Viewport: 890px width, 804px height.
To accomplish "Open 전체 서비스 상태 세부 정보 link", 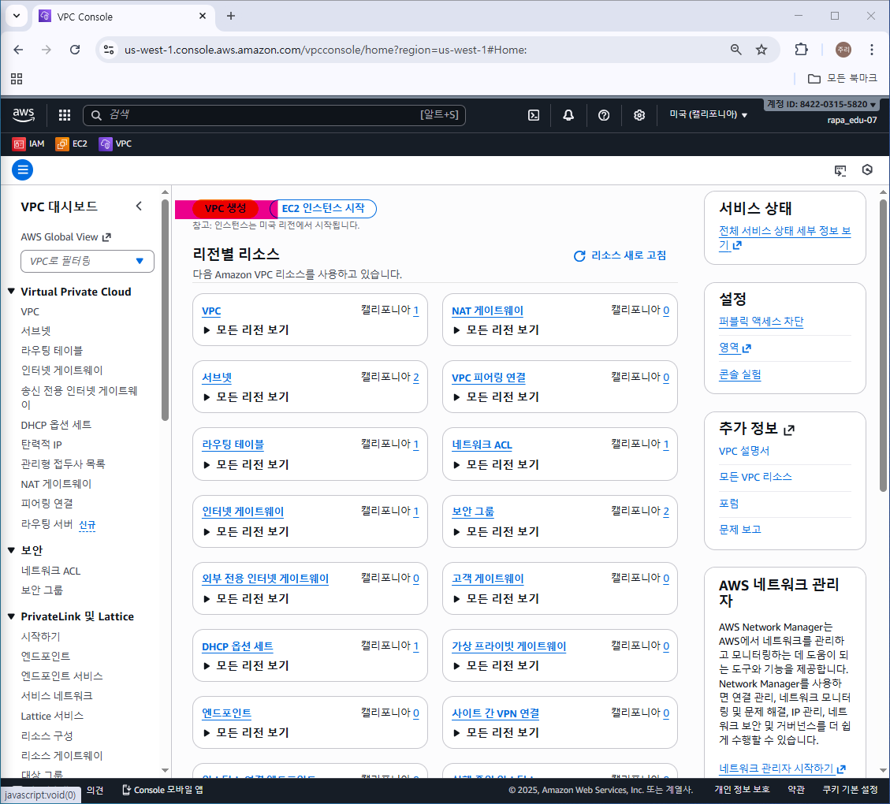I will tap(784, 238).
